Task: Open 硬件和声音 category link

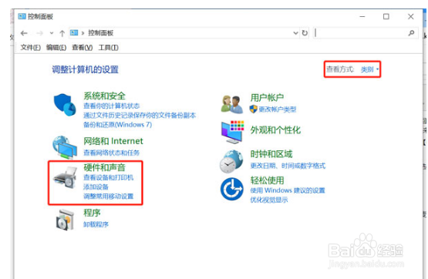Action: point(104,167)
